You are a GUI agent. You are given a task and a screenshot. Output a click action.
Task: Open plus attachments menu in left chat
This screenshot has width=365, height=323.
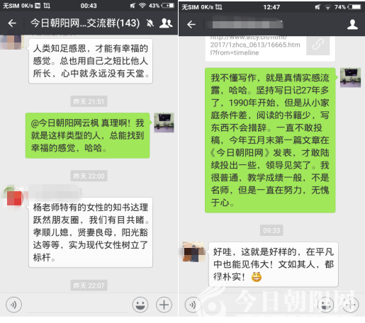pyautogui.click(x=164, y=305)
